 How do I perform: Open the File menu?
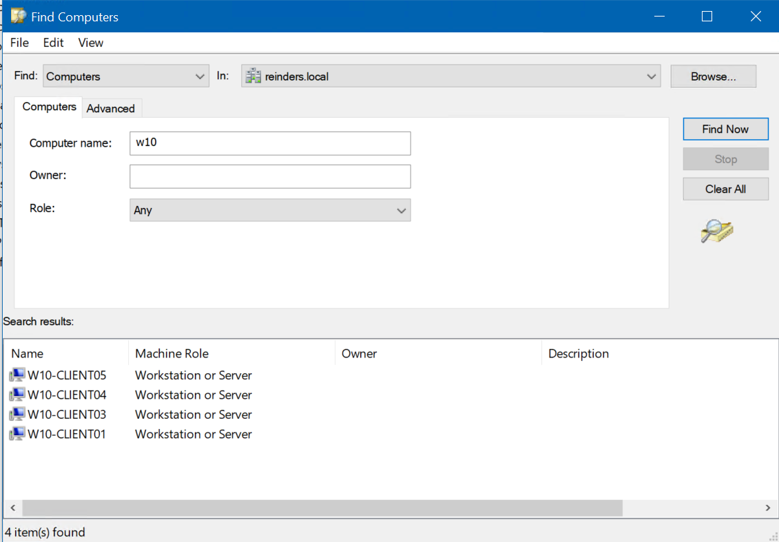point(19,43)
